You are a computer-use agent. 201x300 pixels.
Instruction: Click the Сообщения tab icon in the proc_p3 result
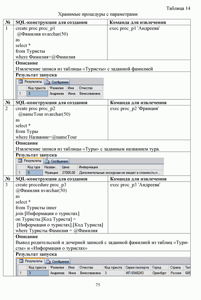(x=49, y=261)
